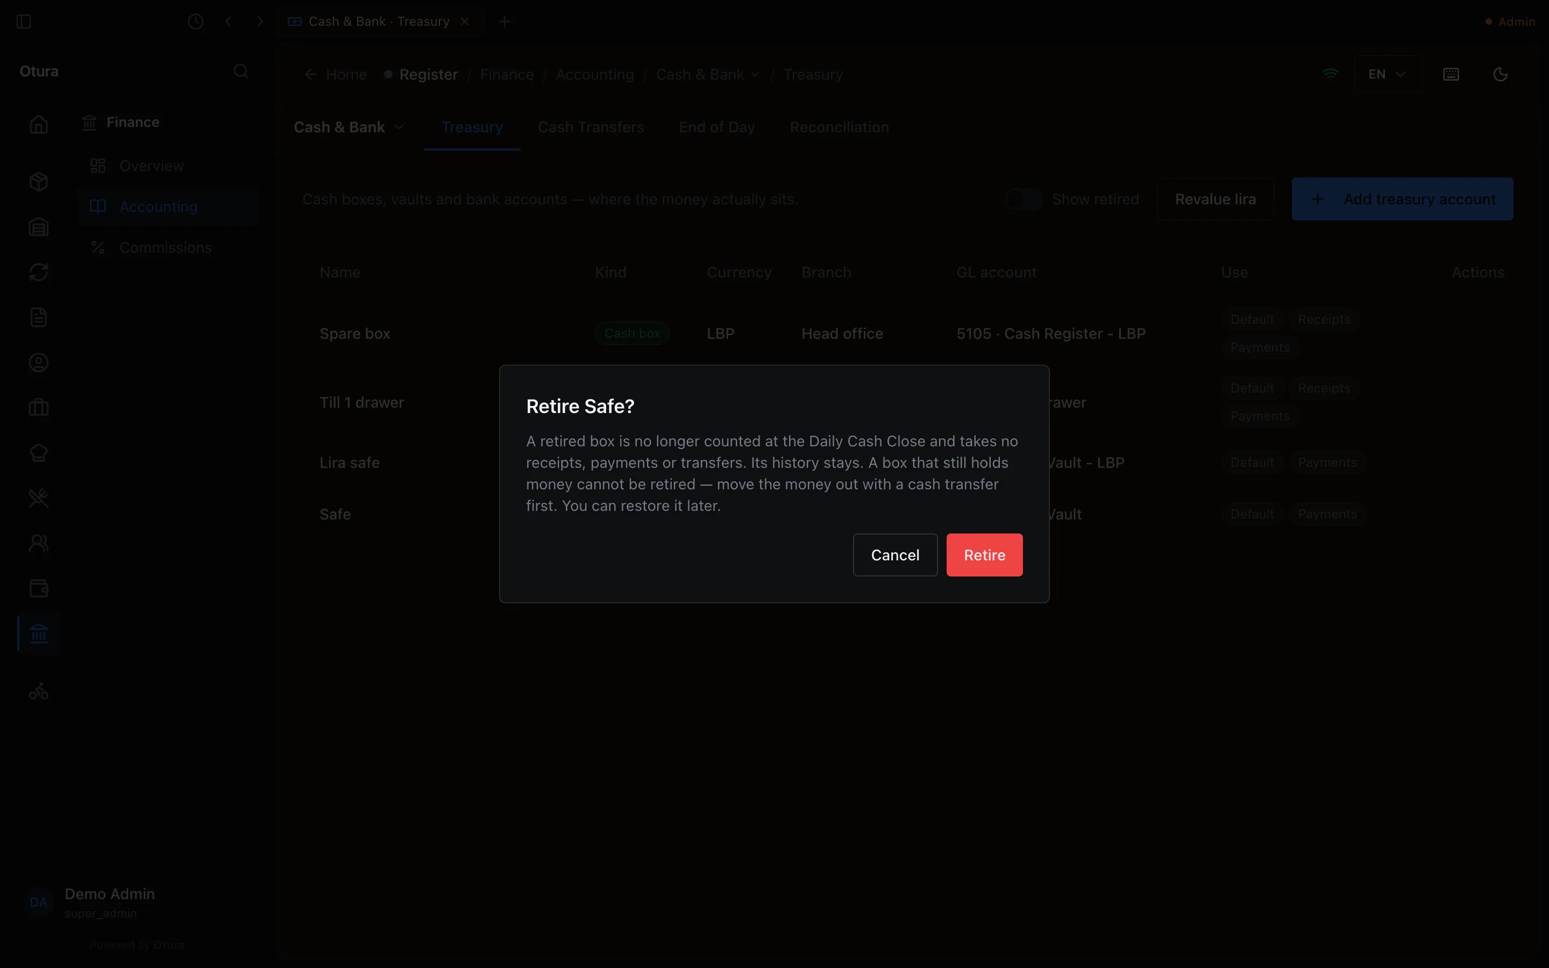Toggle the sidebar panel icon
This screenshot has width=1549, height=968.
[24, 22]
